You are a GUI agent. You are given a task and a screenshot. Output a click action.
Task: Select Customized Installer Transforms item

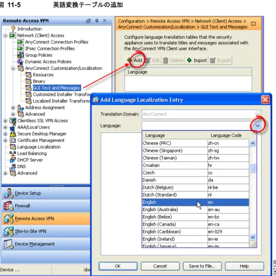click(x=62, y=95)
